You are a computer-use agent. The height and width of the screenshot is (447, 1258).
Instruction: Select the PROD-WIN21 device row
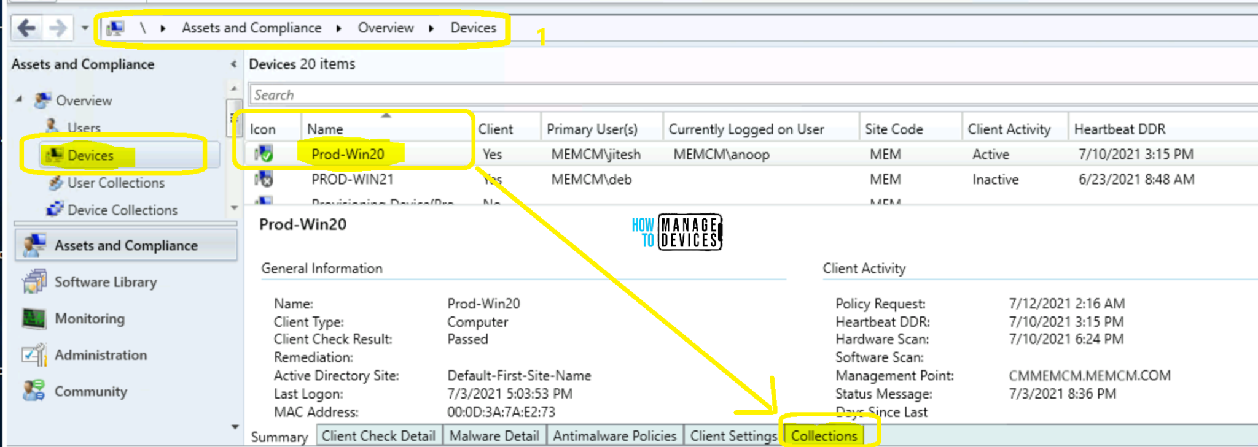pos(751,179)
